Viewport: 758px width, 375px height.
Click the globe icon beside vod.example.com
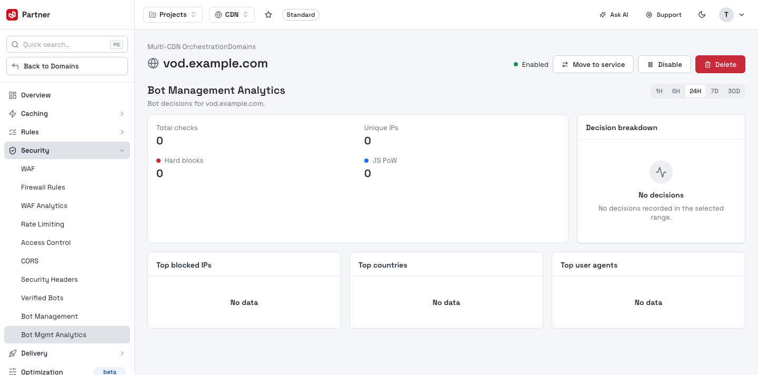(x=153, y=64)
